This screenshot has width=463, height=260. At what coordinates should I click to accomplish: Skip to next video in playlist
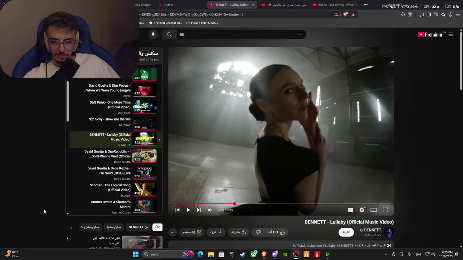(199, 210)
